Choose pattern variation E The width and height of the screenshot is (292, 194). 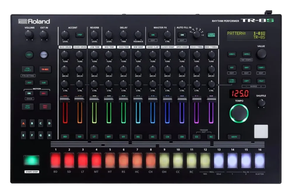[23, 135]
